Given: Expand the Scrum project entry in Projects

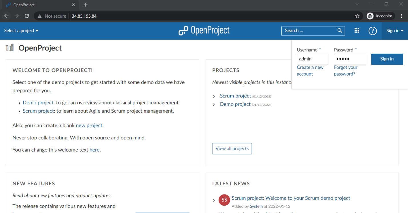Looking at the screenshot, I should coord(214,96).
